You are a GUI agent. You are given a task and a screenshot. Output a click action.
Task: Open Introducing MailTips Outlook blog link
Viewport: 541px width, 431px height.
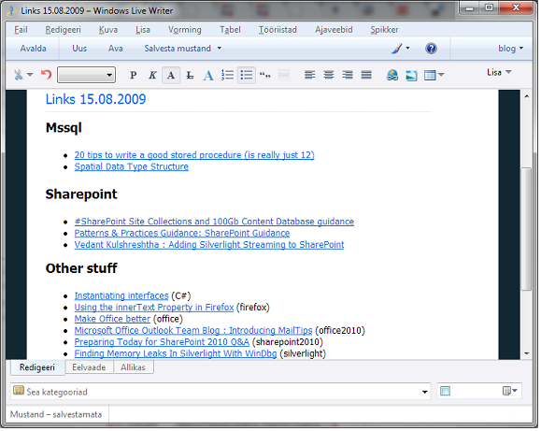[193, 331]
